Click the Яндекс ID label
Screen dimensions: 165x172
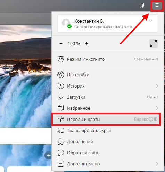[x=146, y=119]
